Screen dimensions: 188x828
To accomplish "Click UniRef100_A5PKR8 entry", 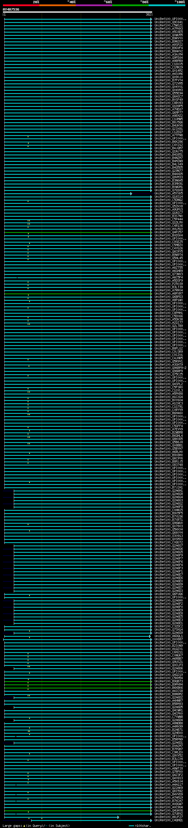I will [169, 394].
